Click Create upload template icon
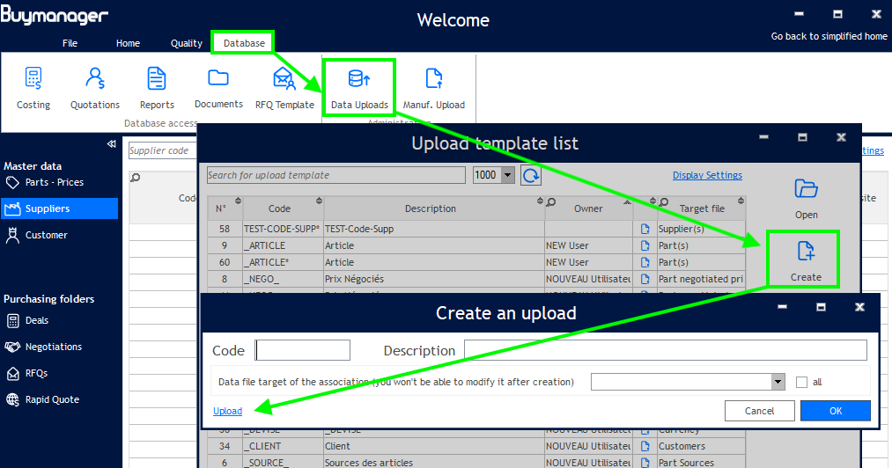Viewport: 892px width, 468px height. pyautogui.click(x=805, y=260)
